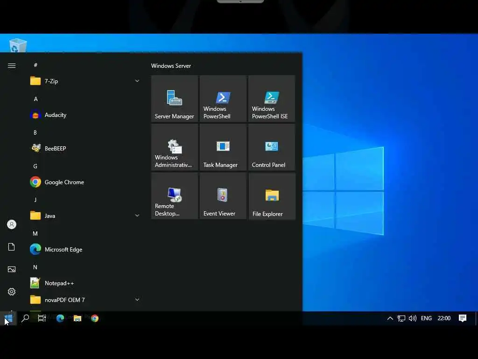Jump using the # letter header
The height and width of the screenshot is (359, 478).
point(35,65)
